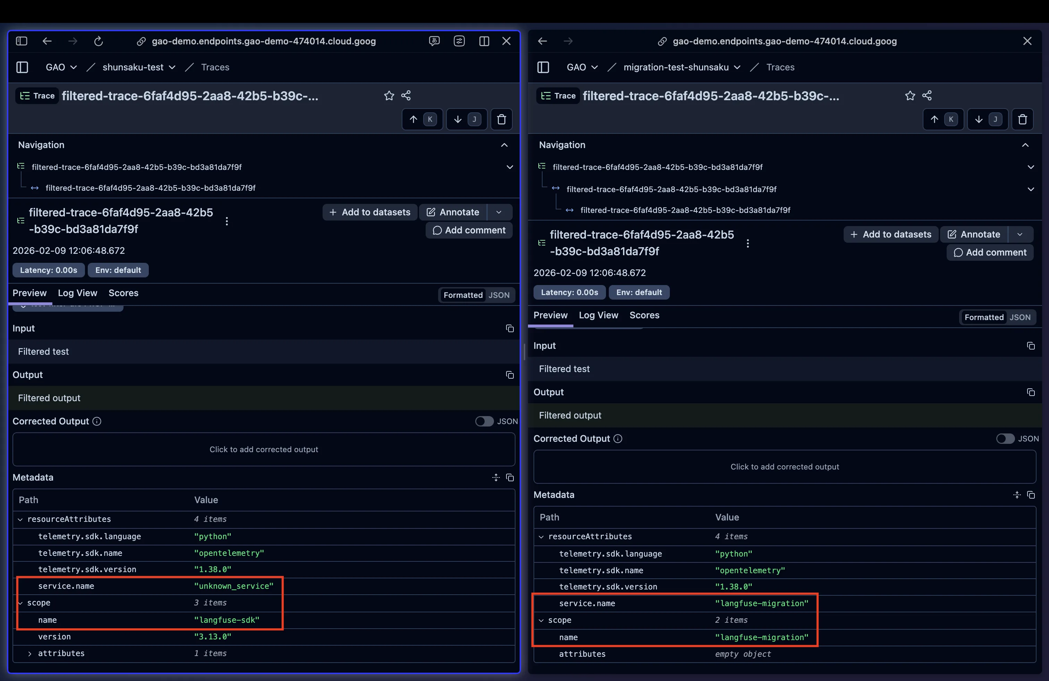Share the trace in left window

tap(406, 96)
